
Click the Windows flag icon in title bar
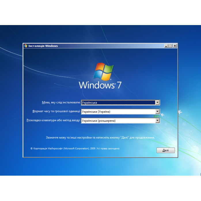(26, 46)
